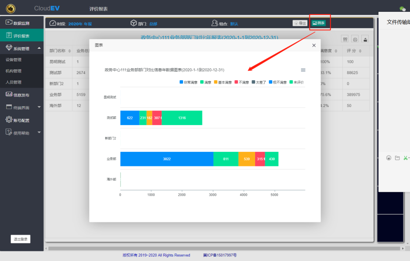Toggle 极不满意 legend series

pos(278,82)
